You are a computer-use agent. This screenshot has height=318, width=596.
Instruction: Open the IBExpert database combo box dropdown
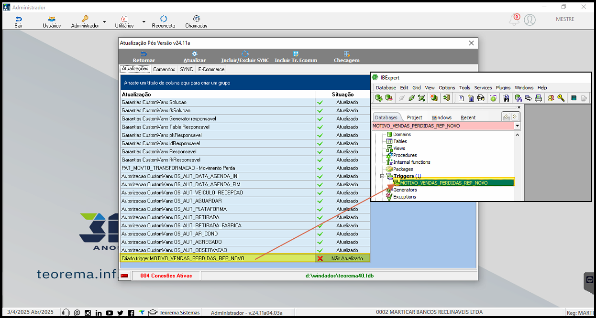coord(517,126)
